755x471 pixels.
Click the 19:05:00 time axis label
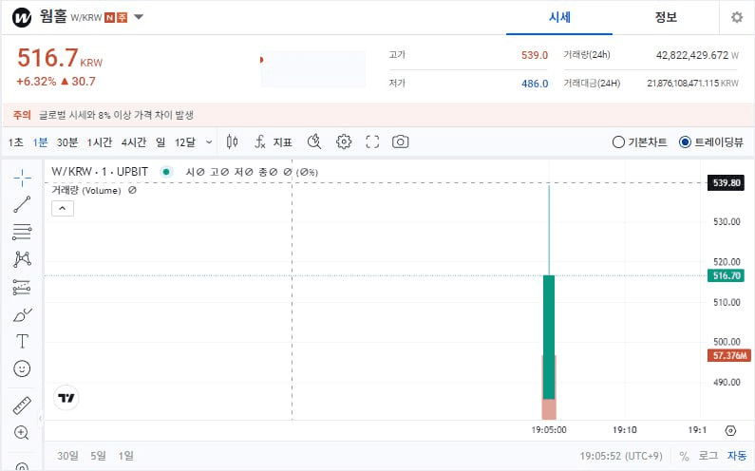[548, 429]
